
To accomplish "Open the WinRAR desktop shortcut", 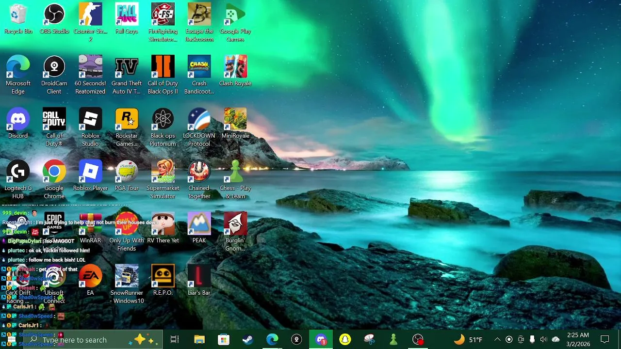I will coord(90,228).
